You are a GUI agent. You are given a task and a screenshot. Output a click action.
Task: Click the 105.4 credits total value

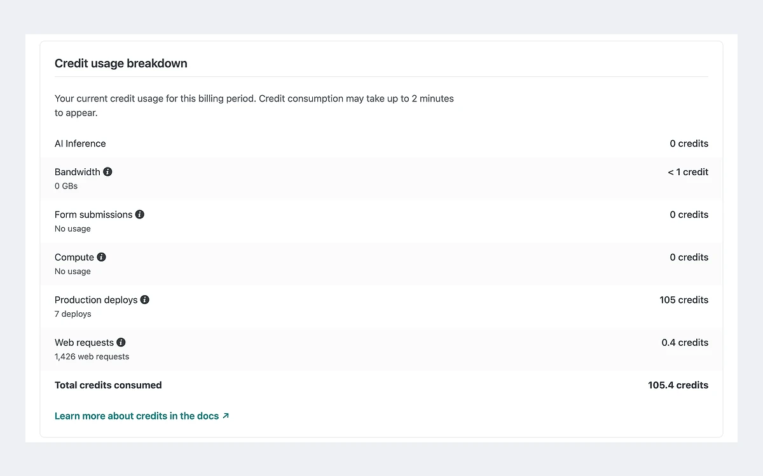(678, 385)
